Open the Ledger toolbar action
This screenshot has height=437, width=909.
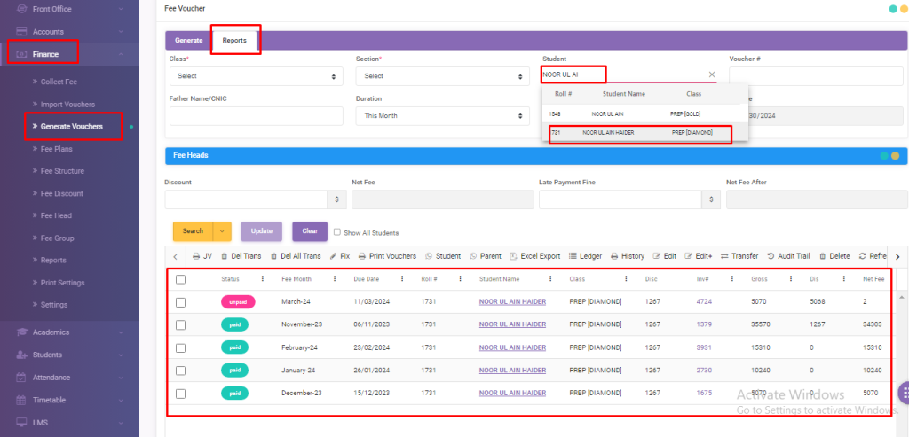click(x=573, y=256)
